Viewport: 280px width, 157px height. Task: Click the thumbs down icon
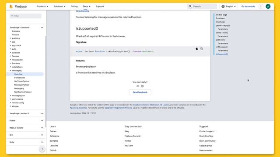tap(142, 86)
